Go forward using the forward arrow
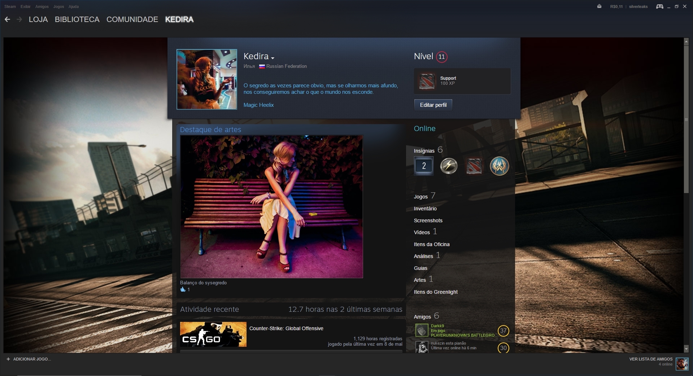This screenshot has width=693, height=376. (x=19, y=19)
